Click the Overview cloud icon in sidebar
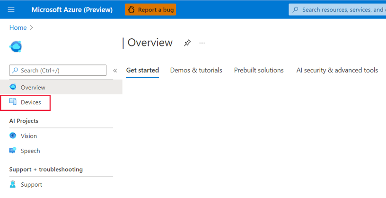 tap(13, 87)
